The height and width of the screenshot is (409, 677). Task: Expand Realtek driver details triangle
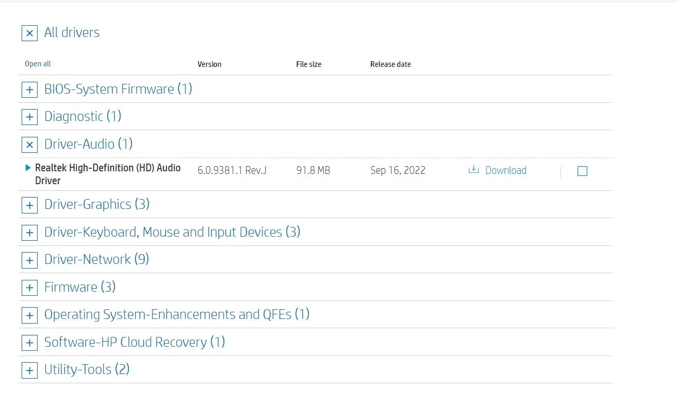(28, 168)
